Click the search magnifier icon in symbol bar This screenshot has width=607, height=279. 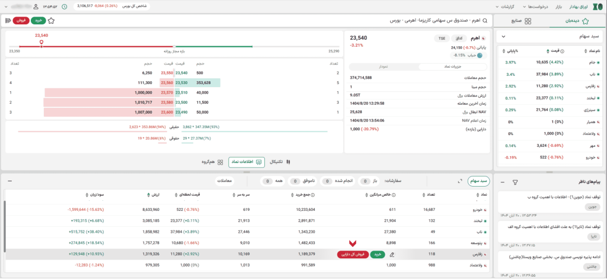(x=486, y=20)
